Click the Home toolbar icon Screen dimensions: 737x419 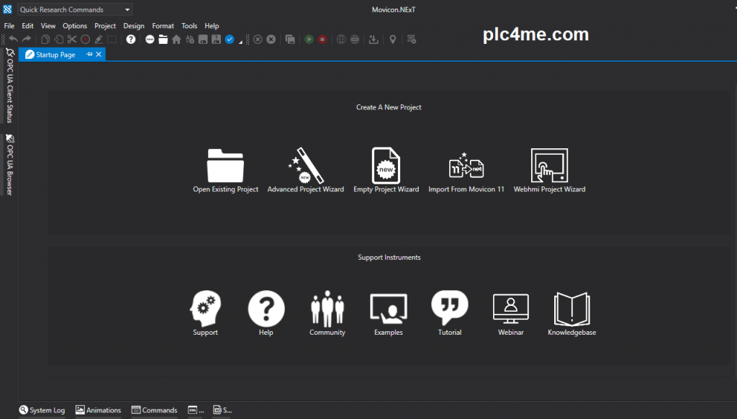coord(176,40)
